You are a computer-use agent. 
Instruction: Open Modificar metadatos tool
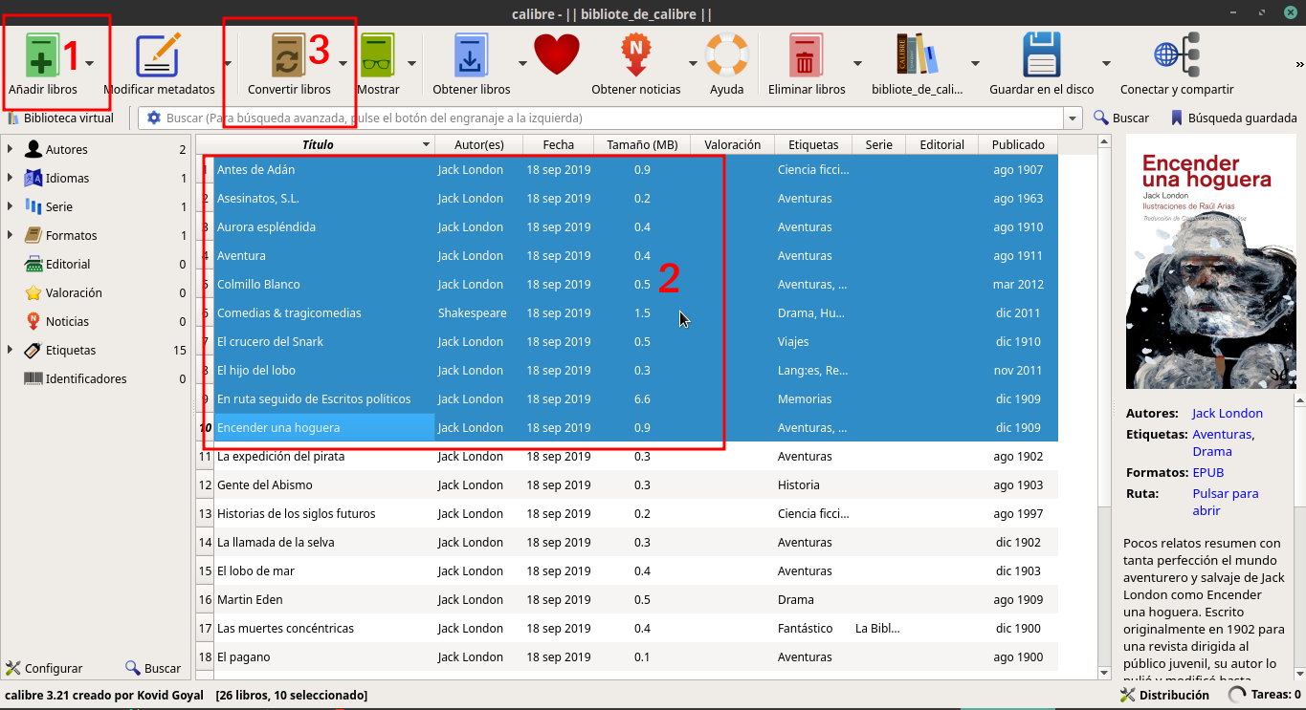[x=158, y=55]
